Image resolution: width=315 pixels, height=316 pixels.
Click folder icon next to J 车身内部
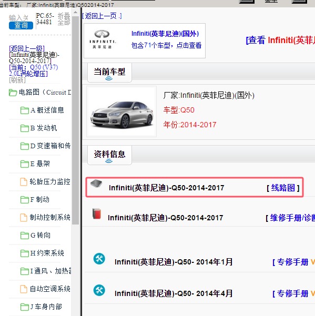25,307
